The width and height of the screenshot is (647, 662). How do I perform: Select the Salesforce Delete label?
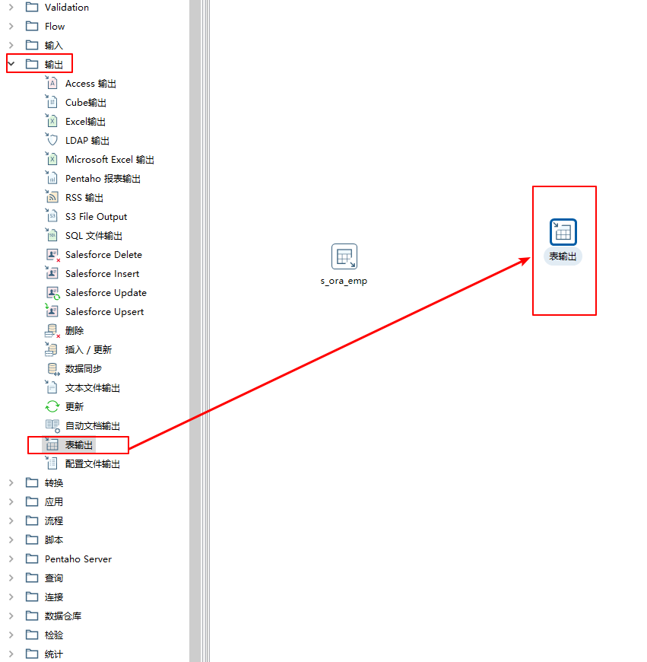point(103,255)
